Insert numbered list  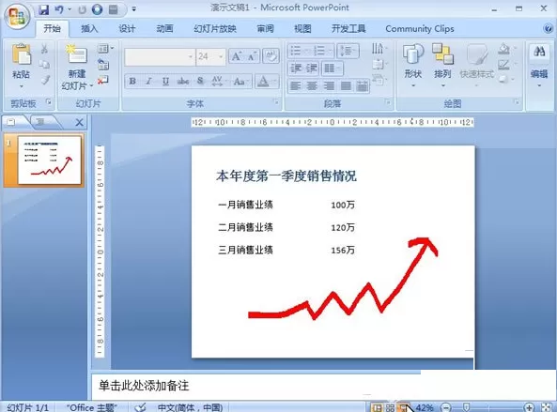point(319,51)
